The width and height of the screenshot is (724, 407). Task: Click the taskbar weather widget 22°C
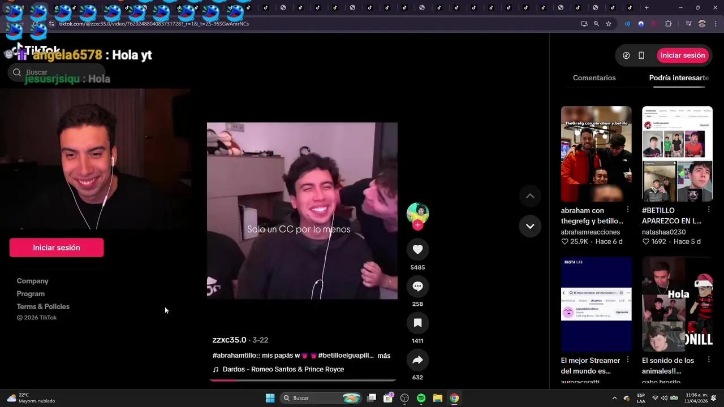tap(31, 398)
